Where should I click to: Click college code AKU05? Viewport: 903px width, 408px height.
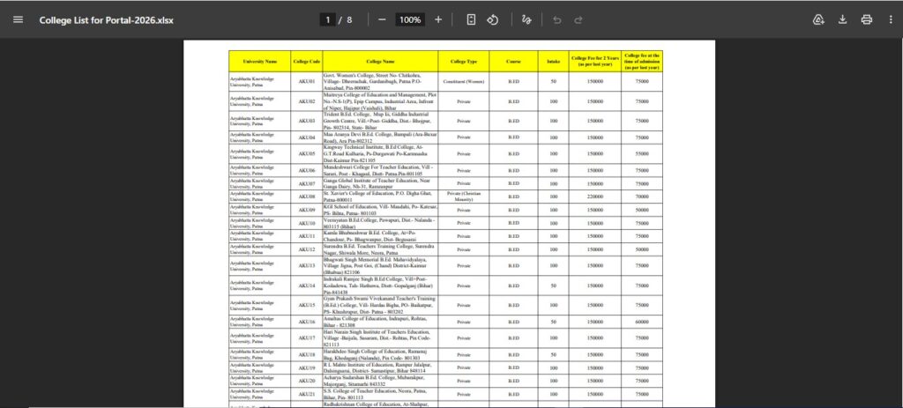pos(306,153)
